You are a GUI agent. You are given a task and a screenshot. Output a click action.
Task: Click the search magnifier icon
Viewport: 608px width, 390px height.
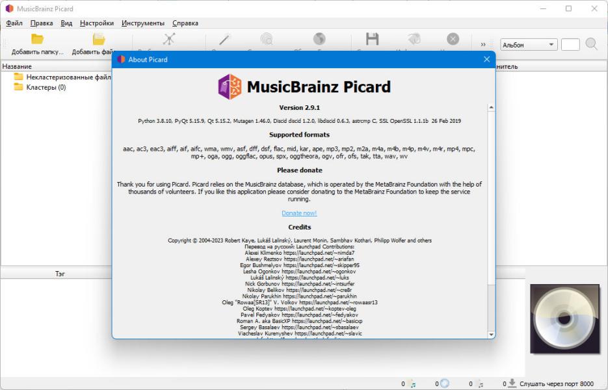tap(591, 44)
